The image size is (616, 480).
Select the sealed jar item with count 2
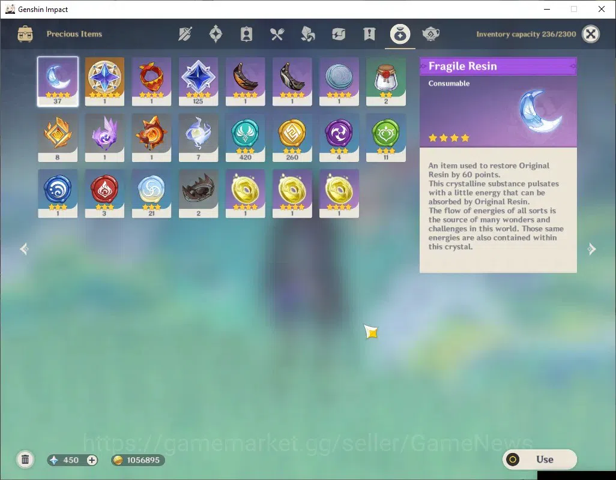pos(386,81)
